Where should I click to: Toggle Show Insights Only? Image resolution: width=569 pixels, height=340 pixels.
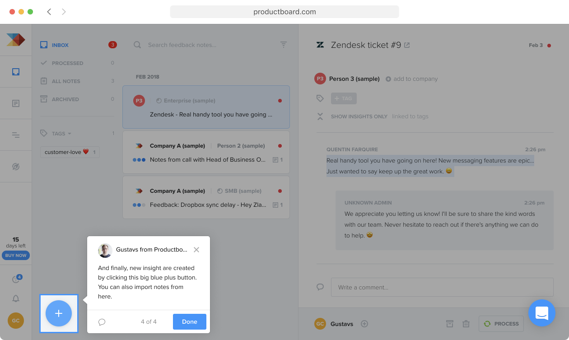click(359, 116)
